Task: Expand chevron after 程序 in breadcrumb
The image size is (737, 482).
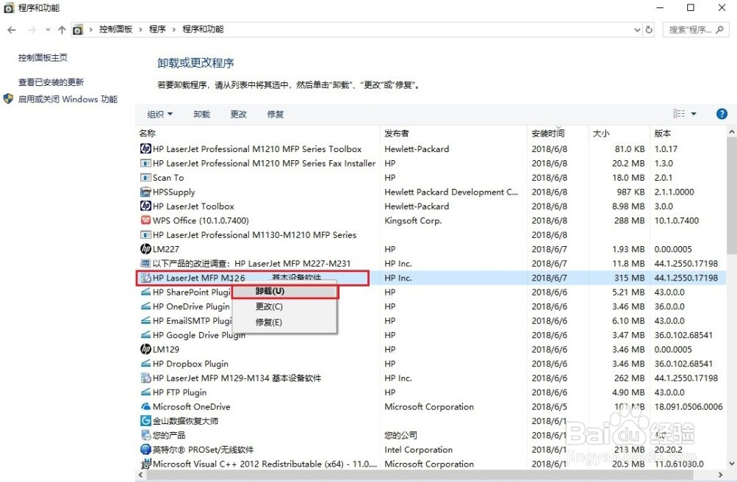Action: pyautogui.click(x=174, y=29)
